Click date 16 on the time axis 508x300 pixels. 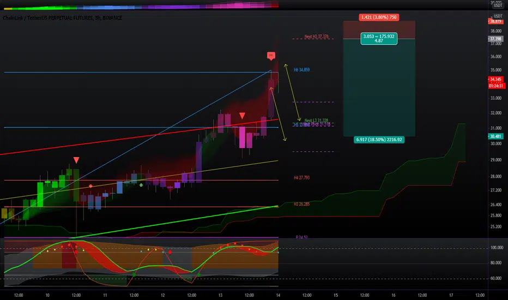[x=394, y=296]
